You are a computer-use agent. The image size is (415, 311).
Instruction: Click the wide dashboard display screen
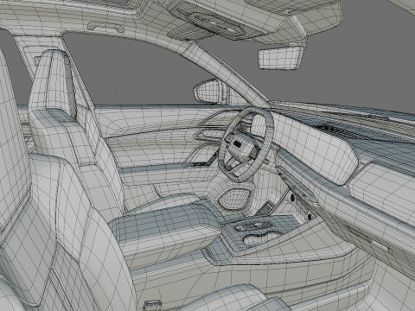316,149
